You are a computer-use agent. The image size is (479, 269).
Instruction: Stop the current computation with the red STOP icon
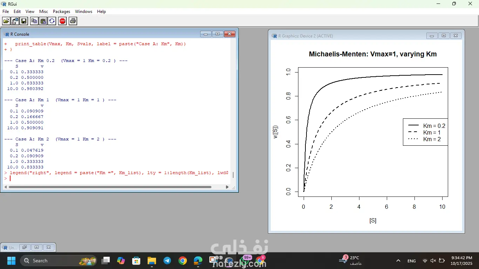coord(62,21)
